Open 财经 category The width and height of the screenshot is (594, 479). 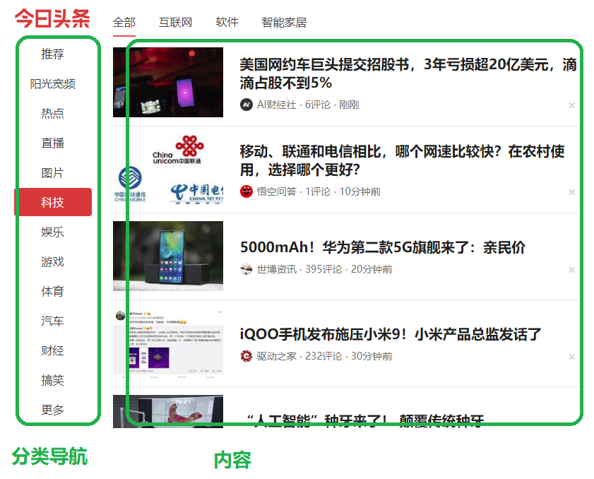[53, 350]
